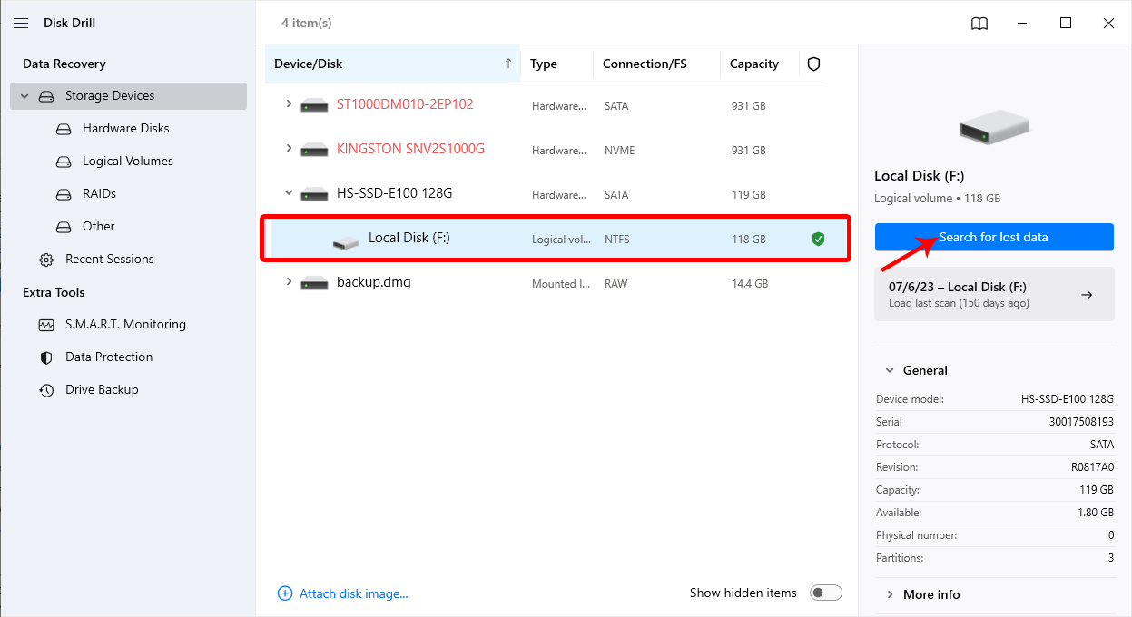Click the NVME connection cell
Screen dimensions: 1132x617
[x=622, y=151]
